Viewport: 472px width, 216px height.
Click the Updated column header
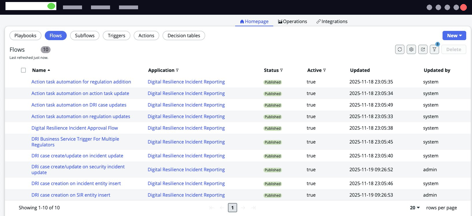360,70
